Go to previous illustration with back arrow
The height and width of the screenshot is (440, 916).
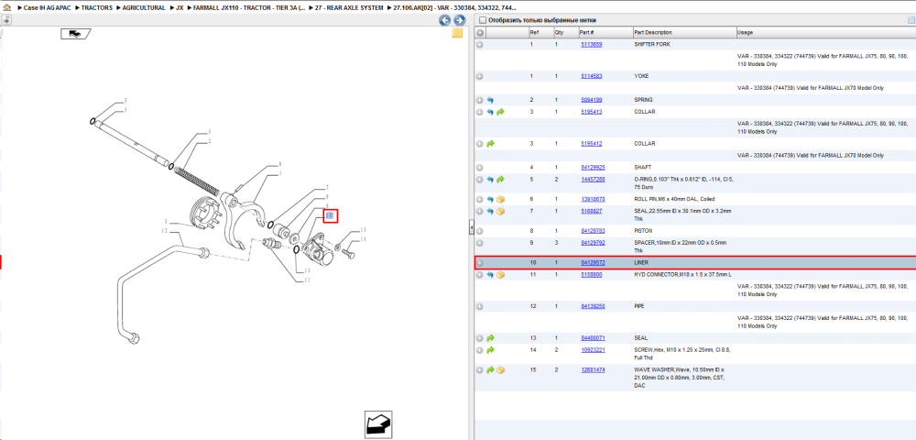click(445, 20)
